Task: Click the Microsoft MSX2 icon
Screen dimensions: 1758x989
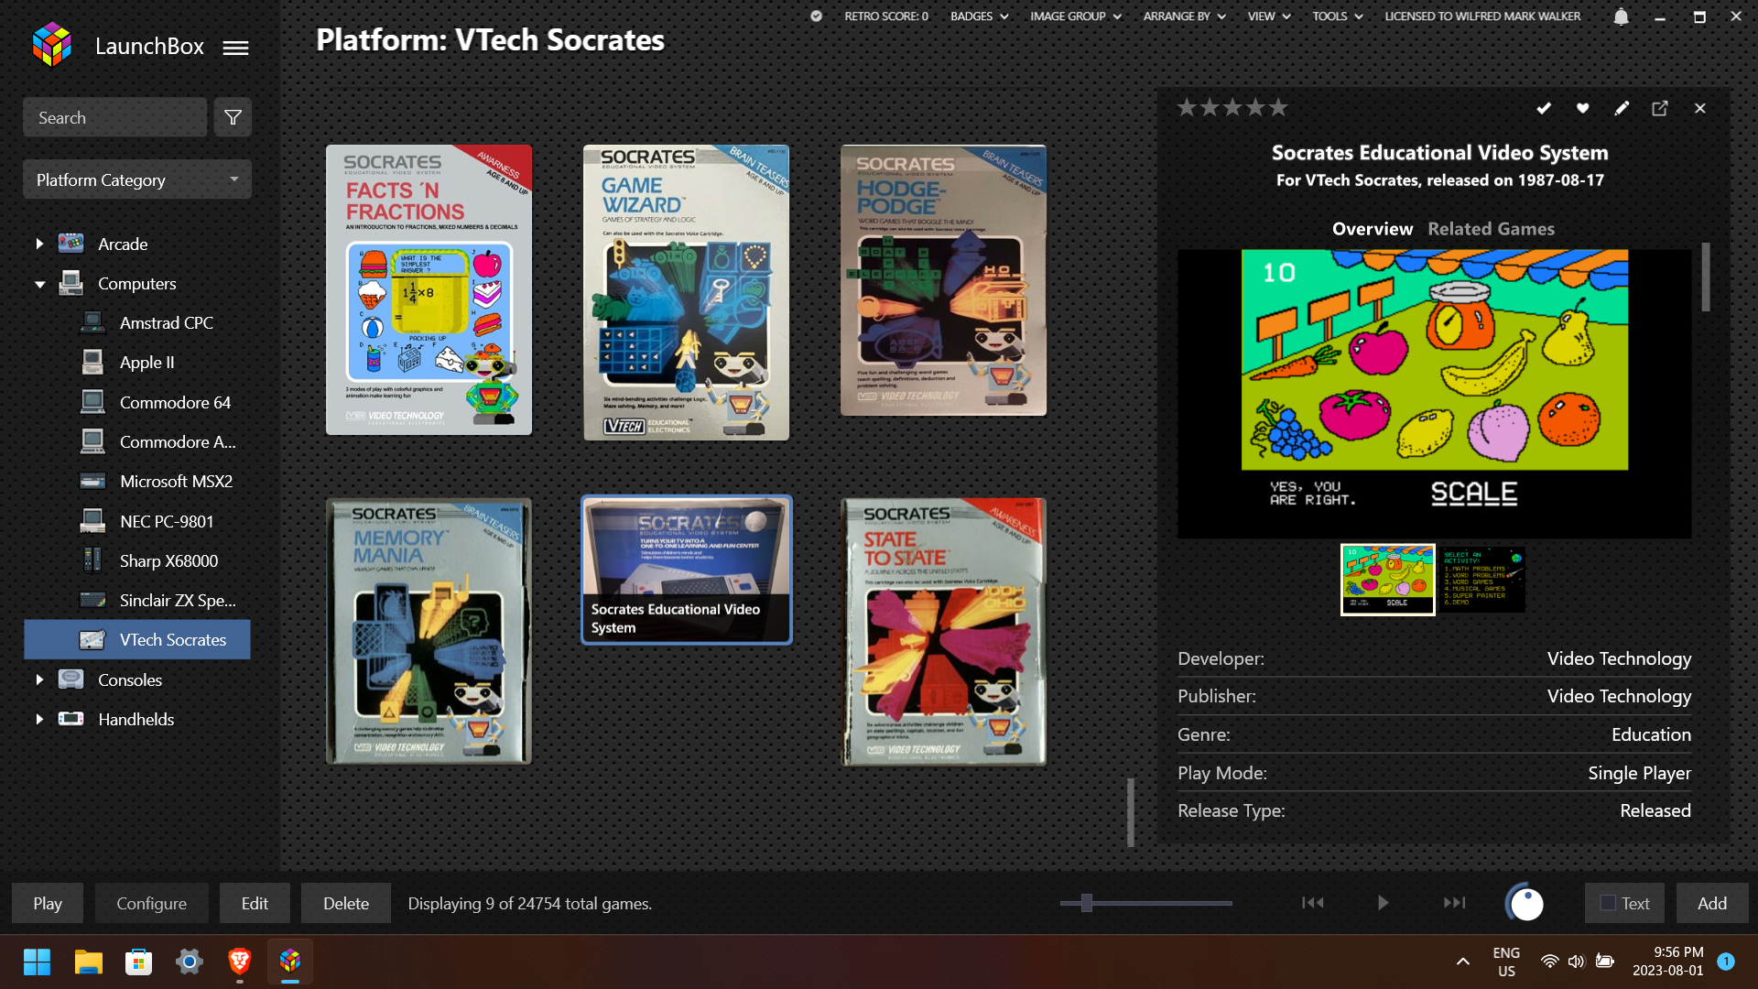Action: 92,481
